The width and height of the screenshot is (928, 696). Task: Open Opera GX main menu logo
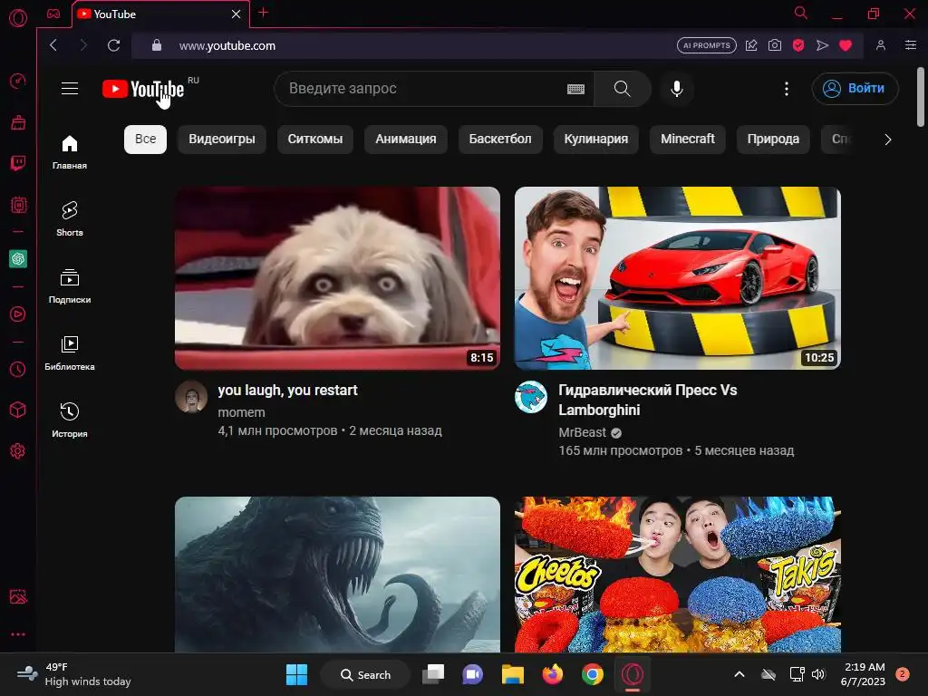click(x=18, y=18)
